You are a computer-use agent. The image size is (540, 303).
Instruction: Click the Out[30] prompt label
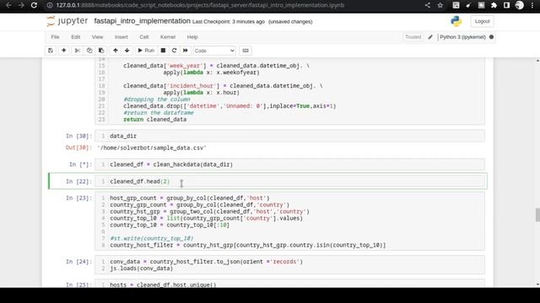(78, 148)
